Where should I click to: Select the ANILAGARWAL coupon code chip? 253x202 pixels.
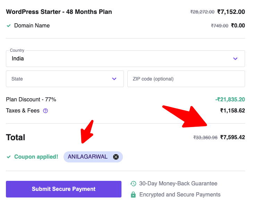[88, 157]
